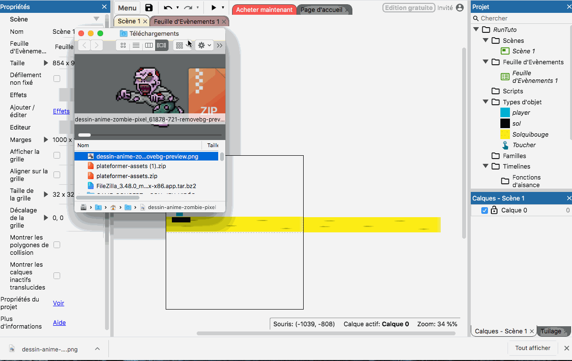Viewport: 572px width, 361px height.
Task: Open the Tuilage tab
Action: (x=551, y=331)
